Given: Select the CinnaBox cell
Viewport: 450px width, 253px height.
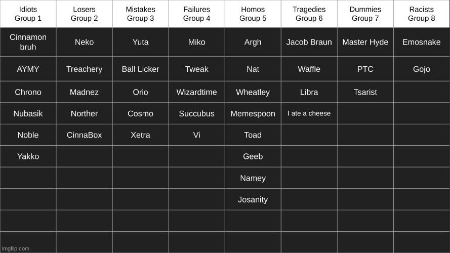Looking at the screenshot, I should point(84,135).
